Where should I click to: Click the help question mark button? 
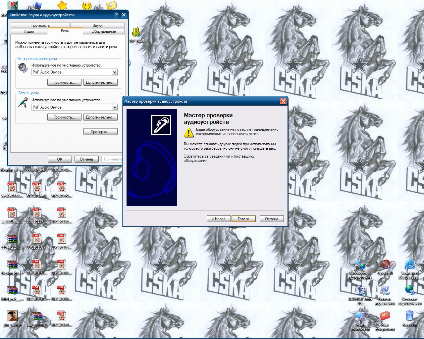pyautogui.click(x=116, y=15)
